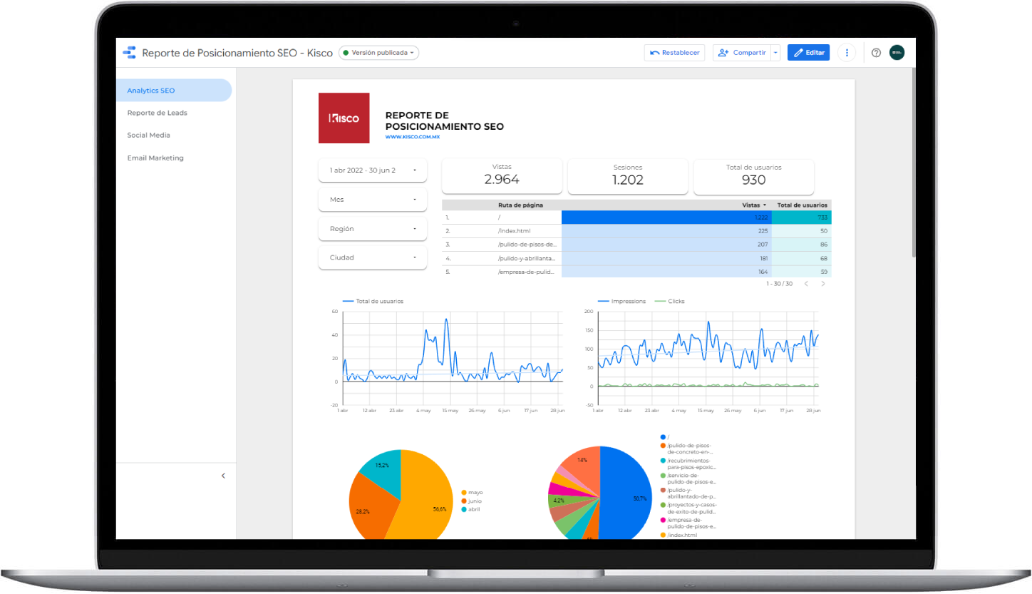Viewport: 1032px width, 594px height.
Task: Click the junio legend item
Action: point(472,501)
